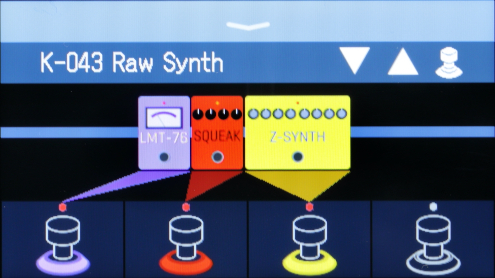Viewport: 495px width, 278px height.
Task: Select the patch name K-043 Raw Synth
Action: (x=132, y=63)
